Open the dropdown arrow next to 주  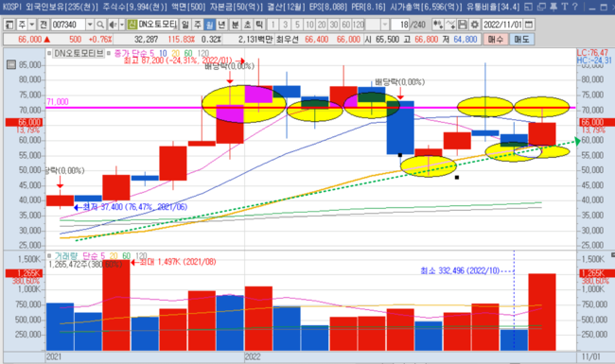32,25
